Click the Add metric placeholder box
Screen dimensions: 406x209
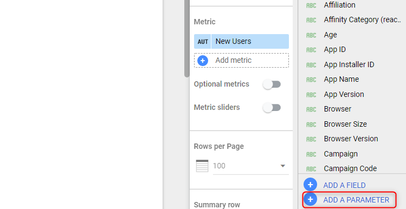pos(242,61)
